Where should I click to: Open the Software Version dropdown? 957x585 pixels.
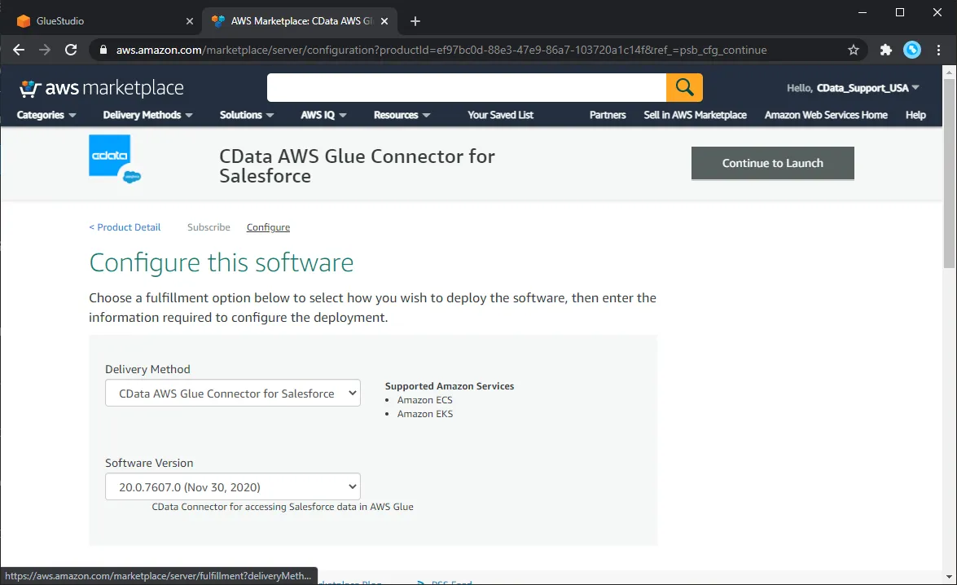pyautogui.click(x=232, y=486)
